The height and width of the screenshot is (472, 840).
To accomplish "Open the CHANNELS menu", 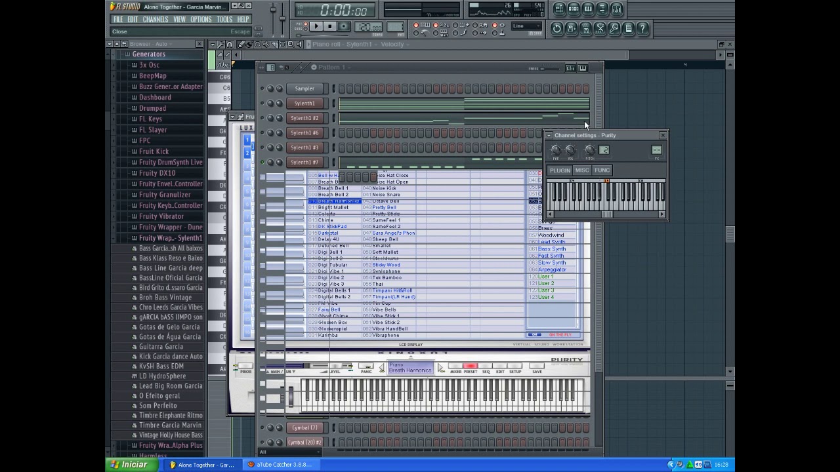I will [156, 20].
